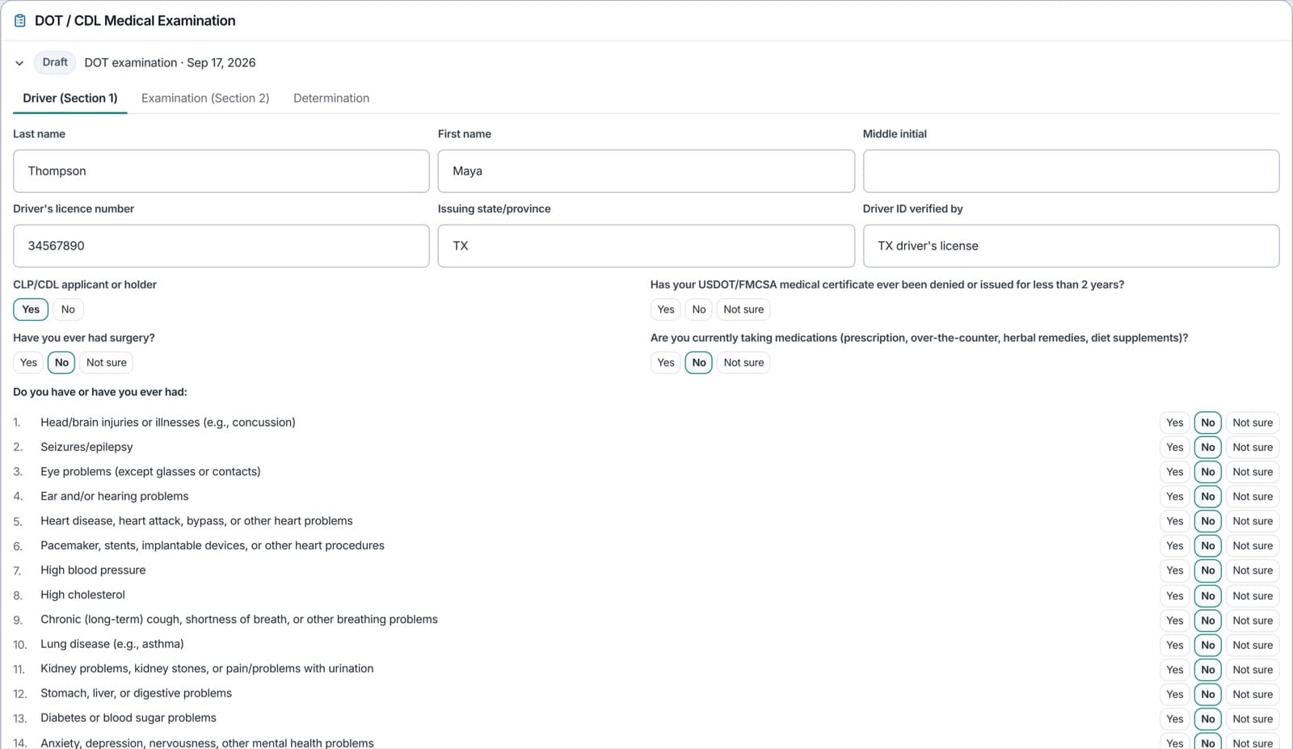Focus the Last name field containing Thompson
Screen dimensions: 1293x749
[221, 171]
